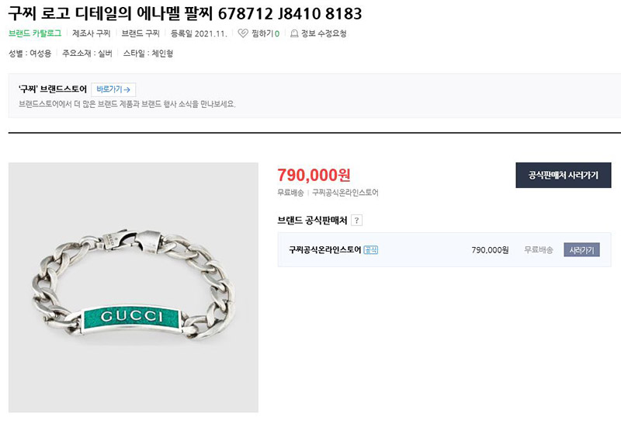The image size is (621, 421).
Task: Click the 공식 badge next to store name
Action: pyautogui.click(x=371, y=250)
